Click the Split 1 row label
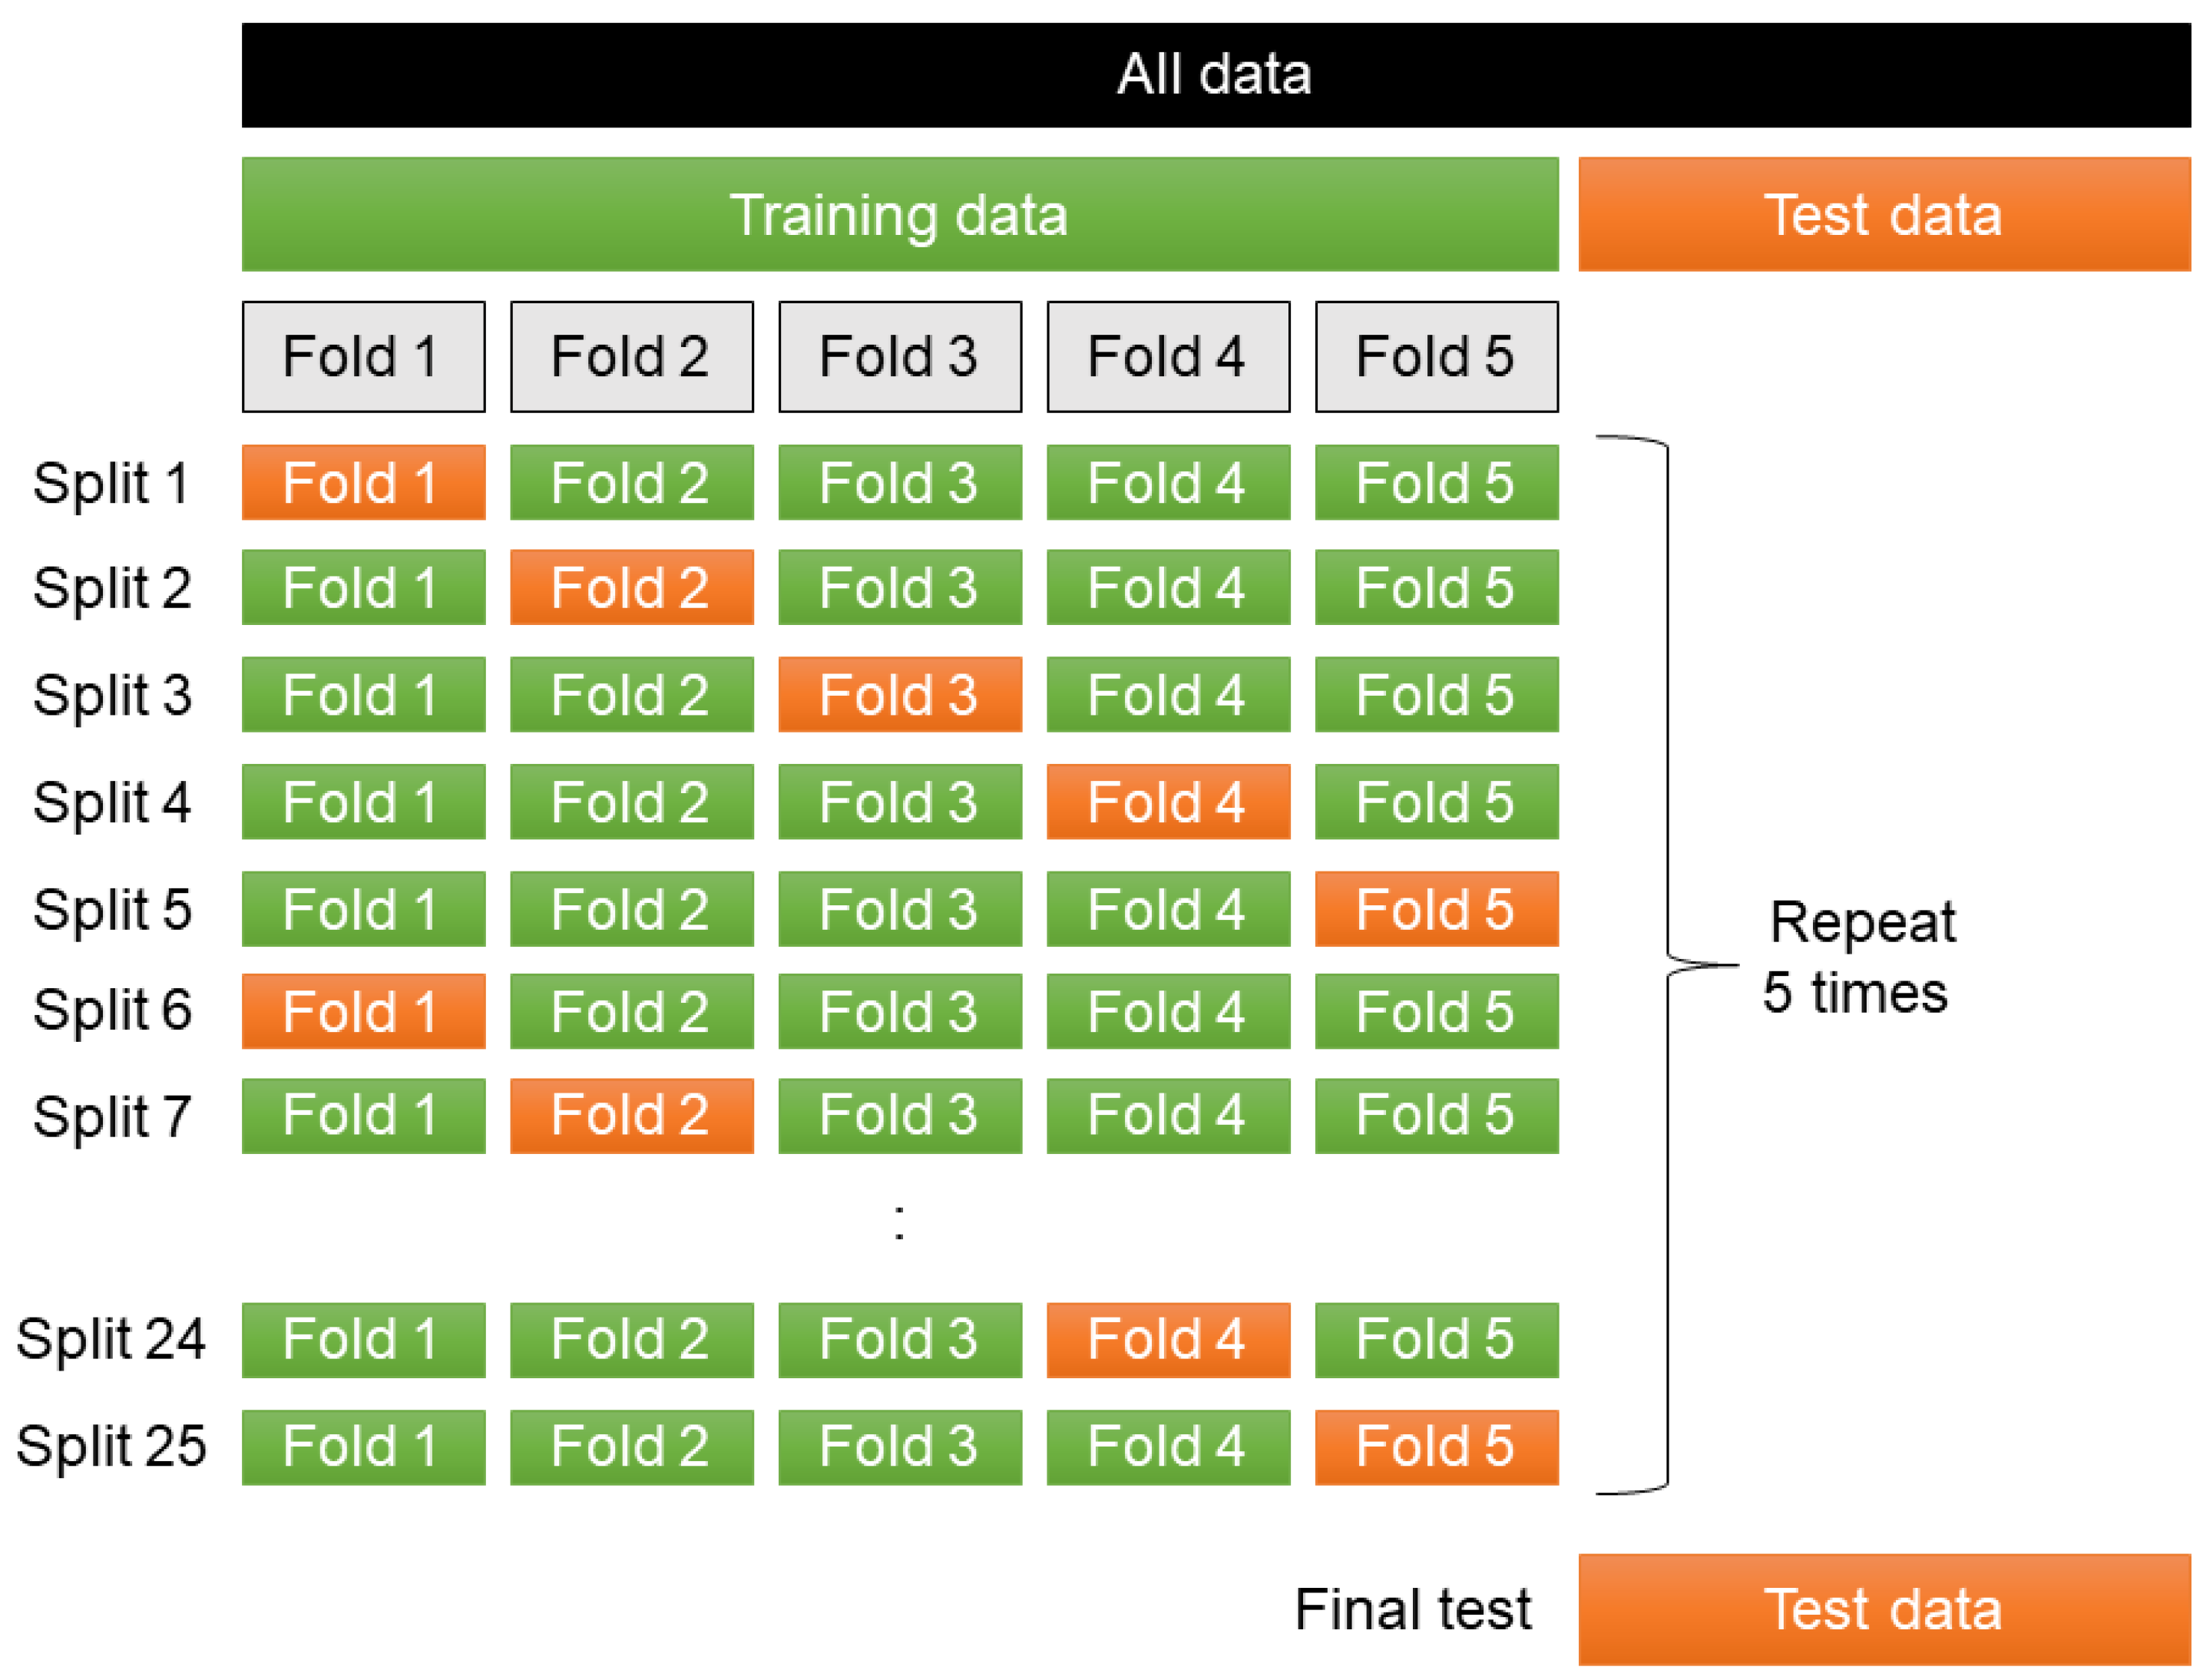The height and width of the screenshot is (1680, 2203). (x=111, y=483)
